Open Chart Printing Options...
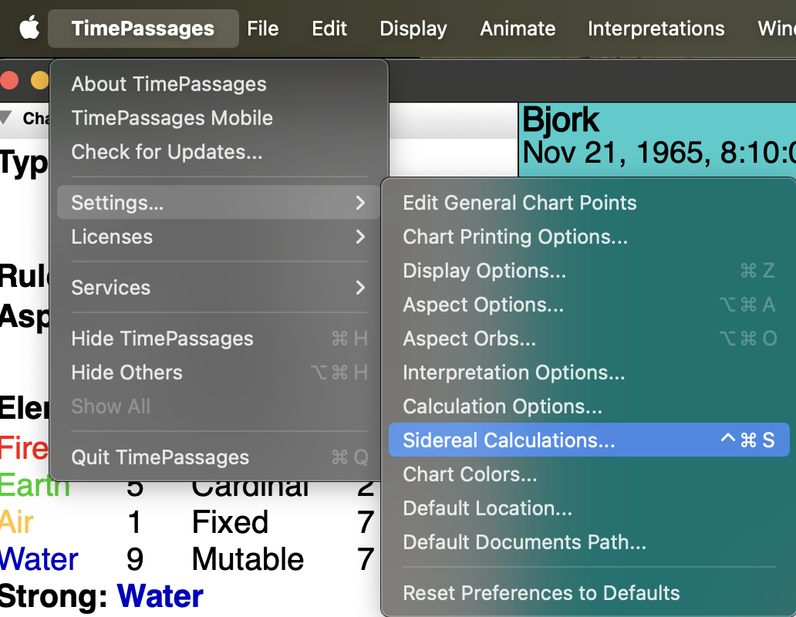Screen dimensions: 796x617 (x=589, y=237)
